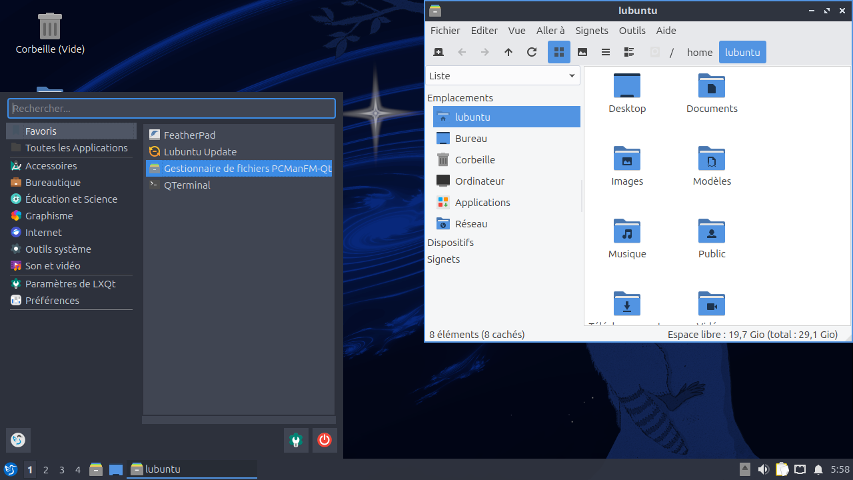Click the Rechercher search field
853x480 pixels.
[x=171, y=109]
